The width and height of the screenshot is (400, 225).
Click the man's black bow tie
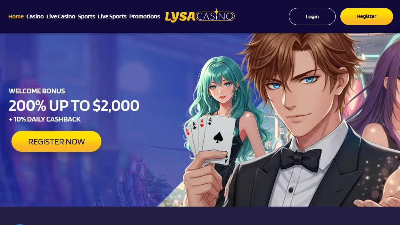click(301, 159)
